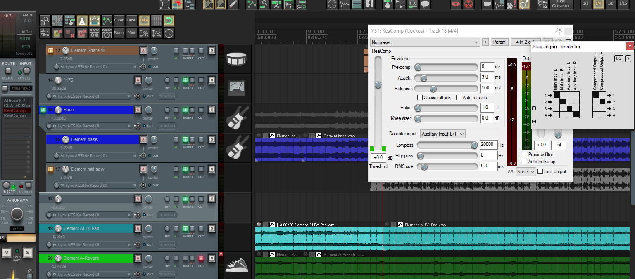Open the No preset dropdown
Image resolution: width=635 pixels, height=279 pixels.
(425, 42)
